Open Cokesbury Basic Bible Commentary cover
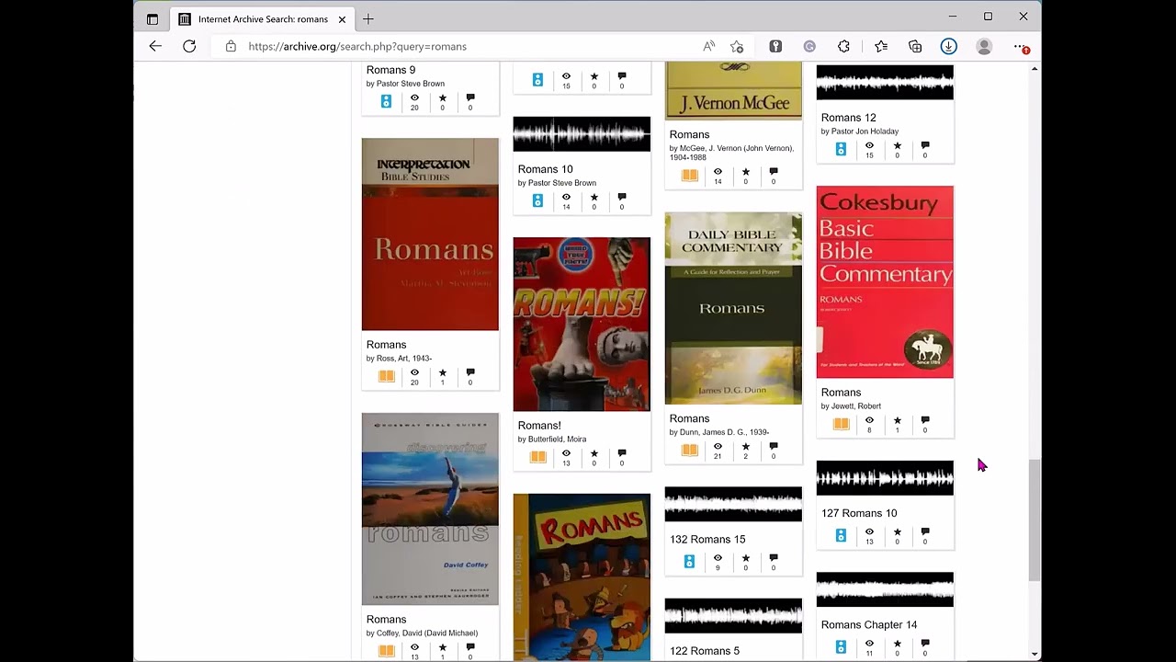This screenshot has height=662, width=1176. pos(885,282)
